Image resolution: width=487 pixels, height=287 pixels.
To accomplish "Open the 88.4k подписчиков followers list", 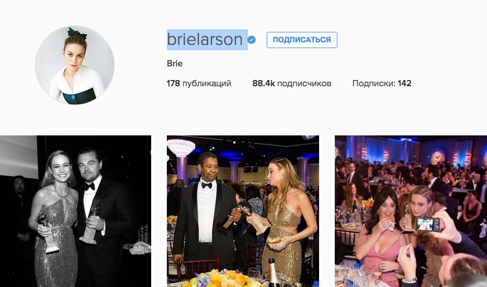I will coord(292,84).
